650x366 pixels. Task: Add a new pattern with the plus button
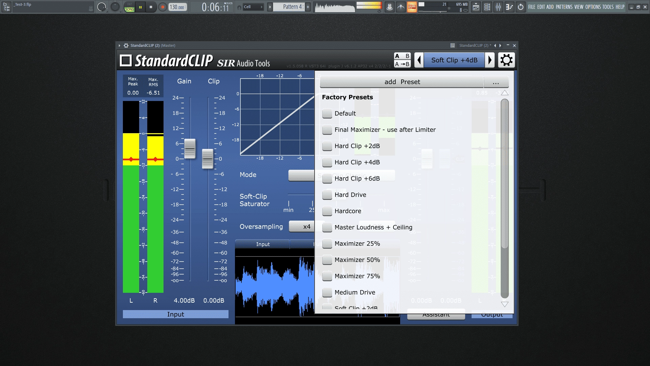308,7
